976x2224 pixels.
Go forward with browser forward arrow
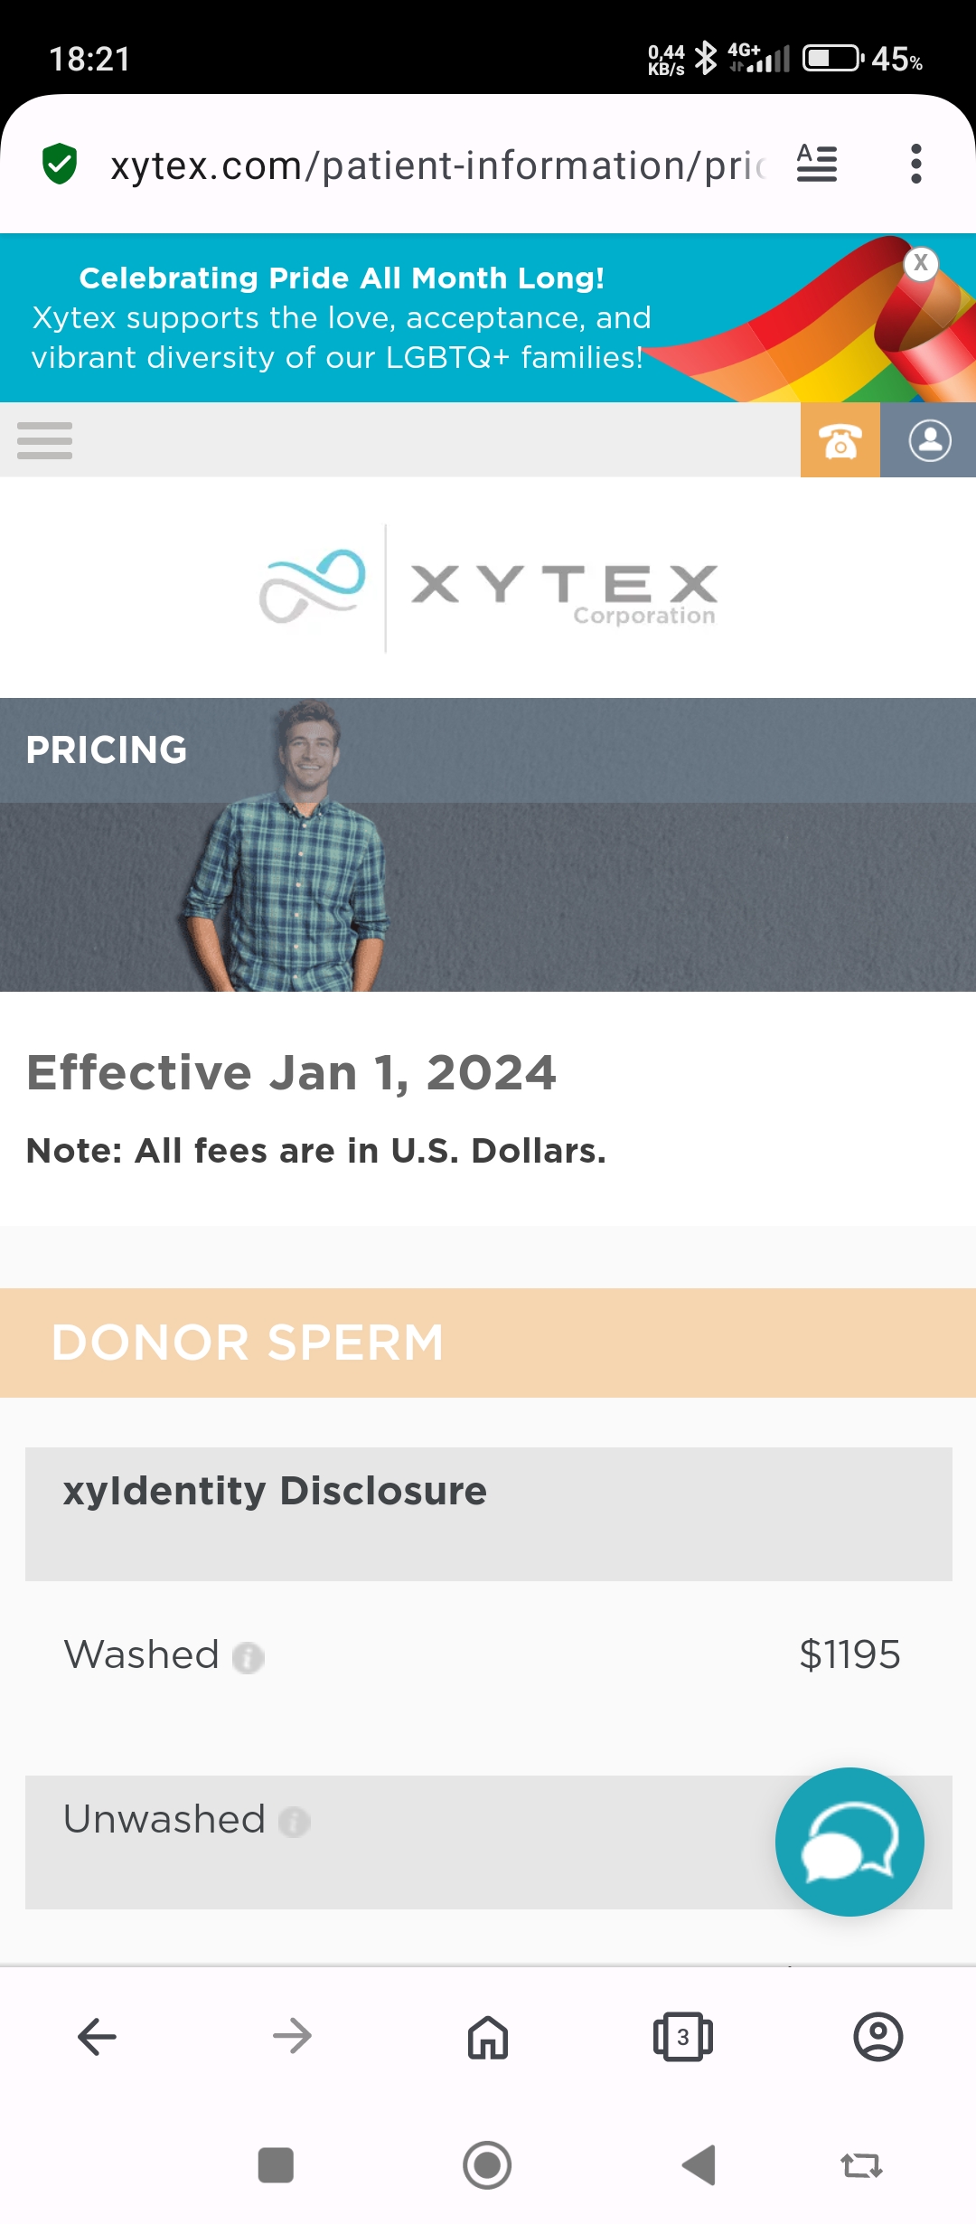click(x=292, y=2037)
